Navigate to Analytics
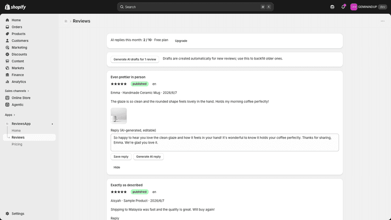Screen dimensions: 391x220 [x=19, y=82]
